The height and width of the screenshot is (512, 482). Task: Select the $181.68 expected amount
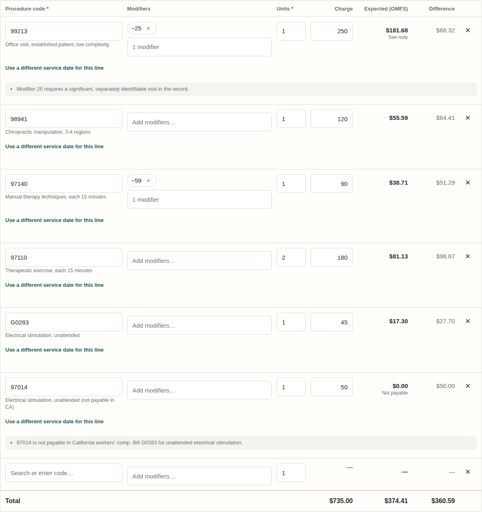coord(397,30)
